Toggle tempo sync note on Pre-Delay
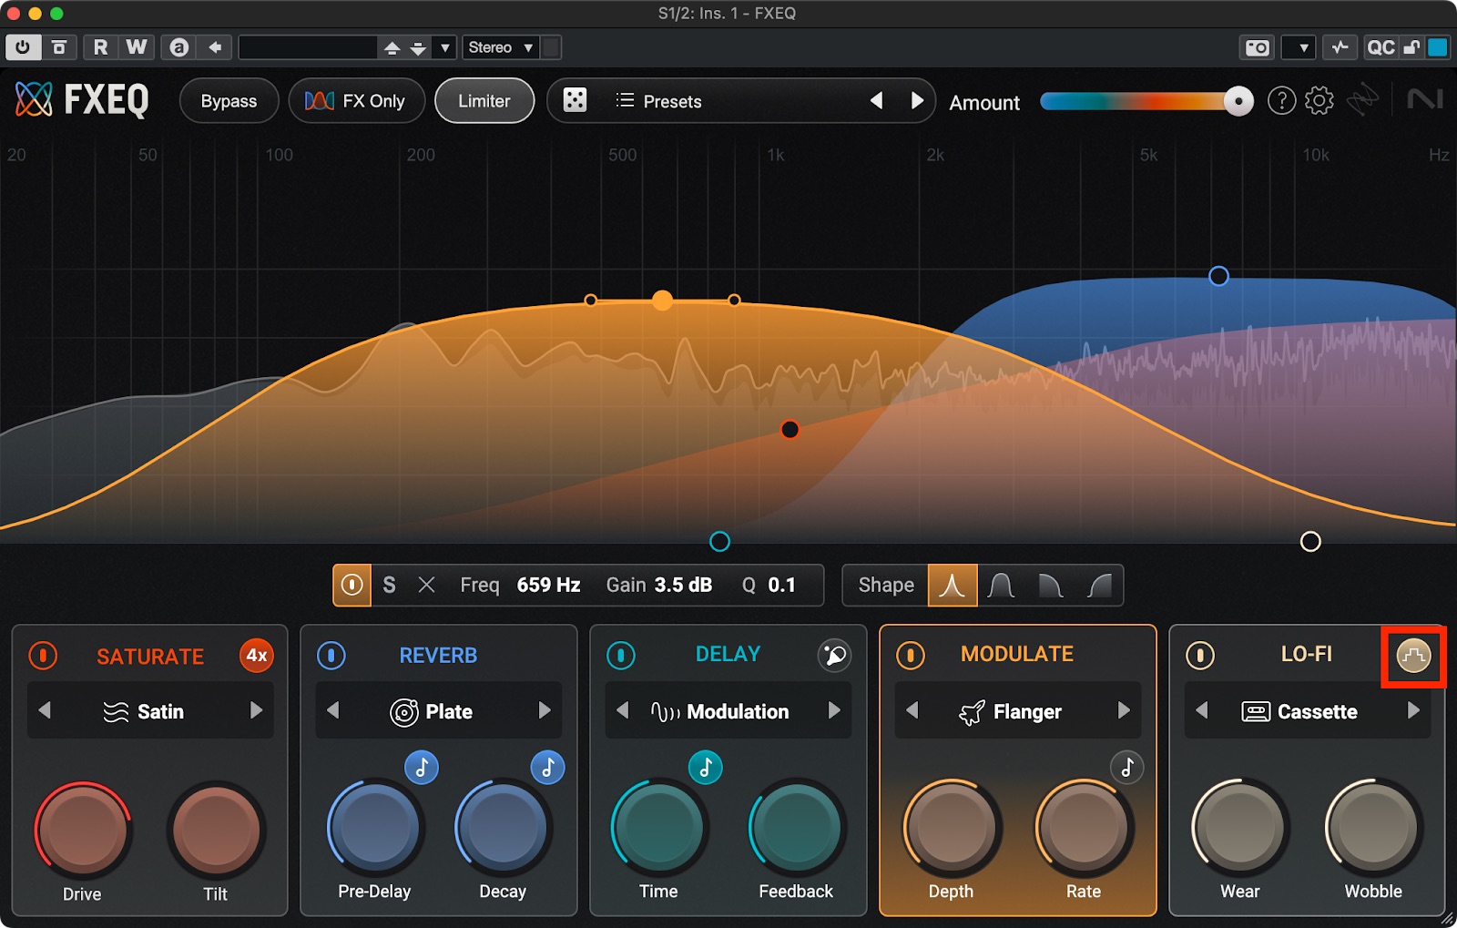Viewport: 1457px width, 928px height. click(x=422, y=768)
